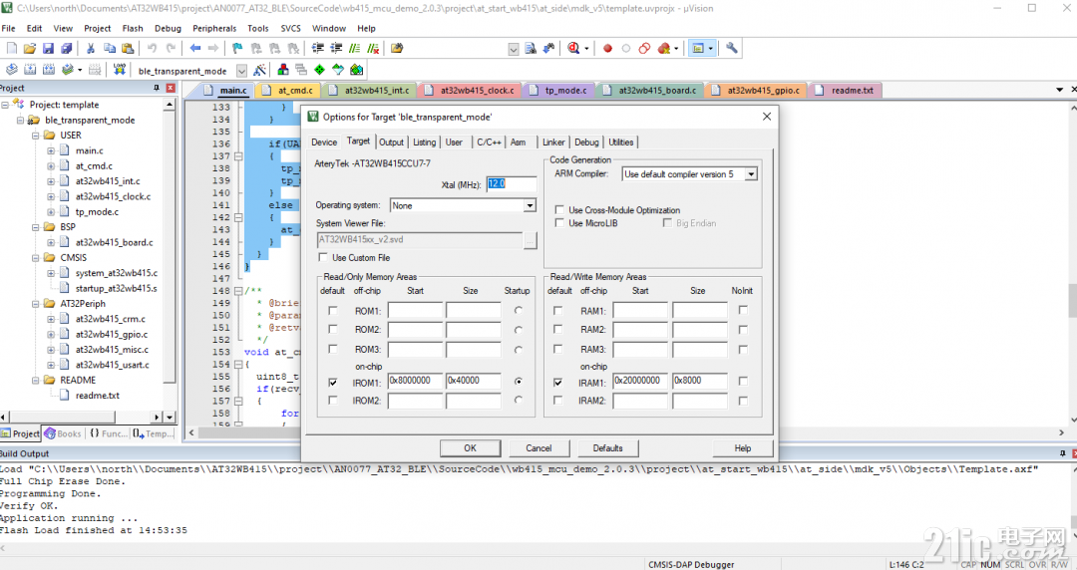The height and width of the screenshot is (570, 1077).
Task: Click the Defaults button
Action: coord(608,448)
